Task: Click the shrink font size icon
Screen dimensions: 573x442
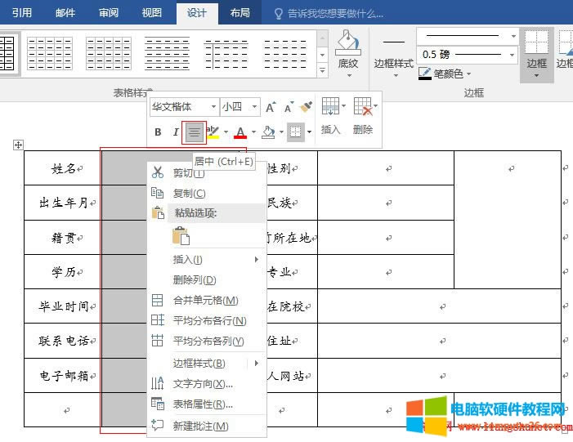Action: (289, 107)
